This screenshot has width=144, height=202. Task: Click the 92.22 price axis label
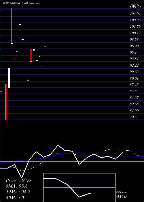pyautogui.click(x=134, y=66)
